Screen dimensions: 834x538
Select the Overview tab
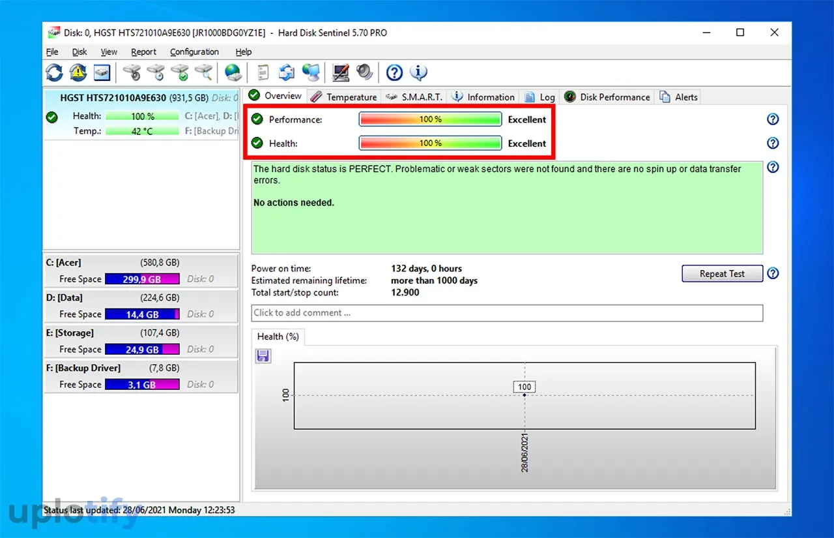click(275, 96)
